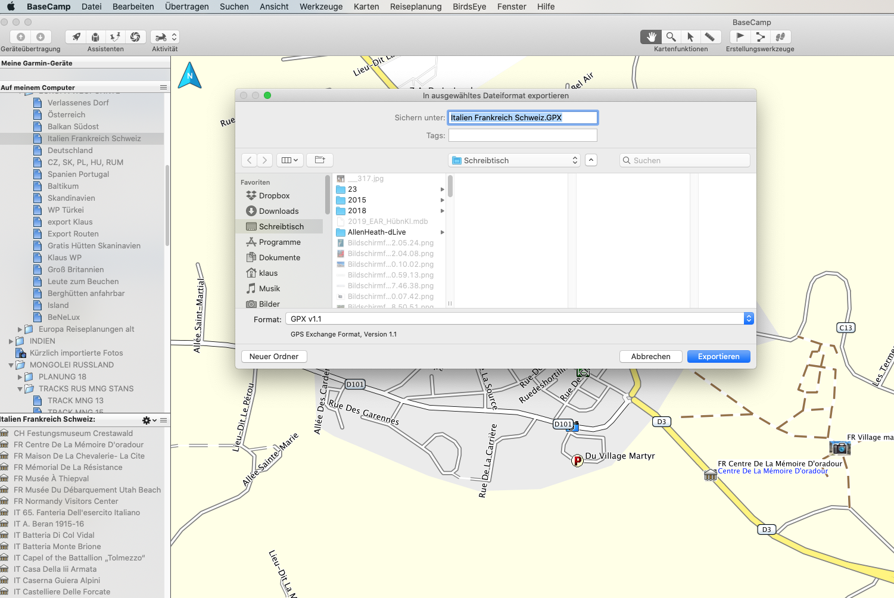
Task: Open the view mode columns dropdown
Action: [290, 160]
